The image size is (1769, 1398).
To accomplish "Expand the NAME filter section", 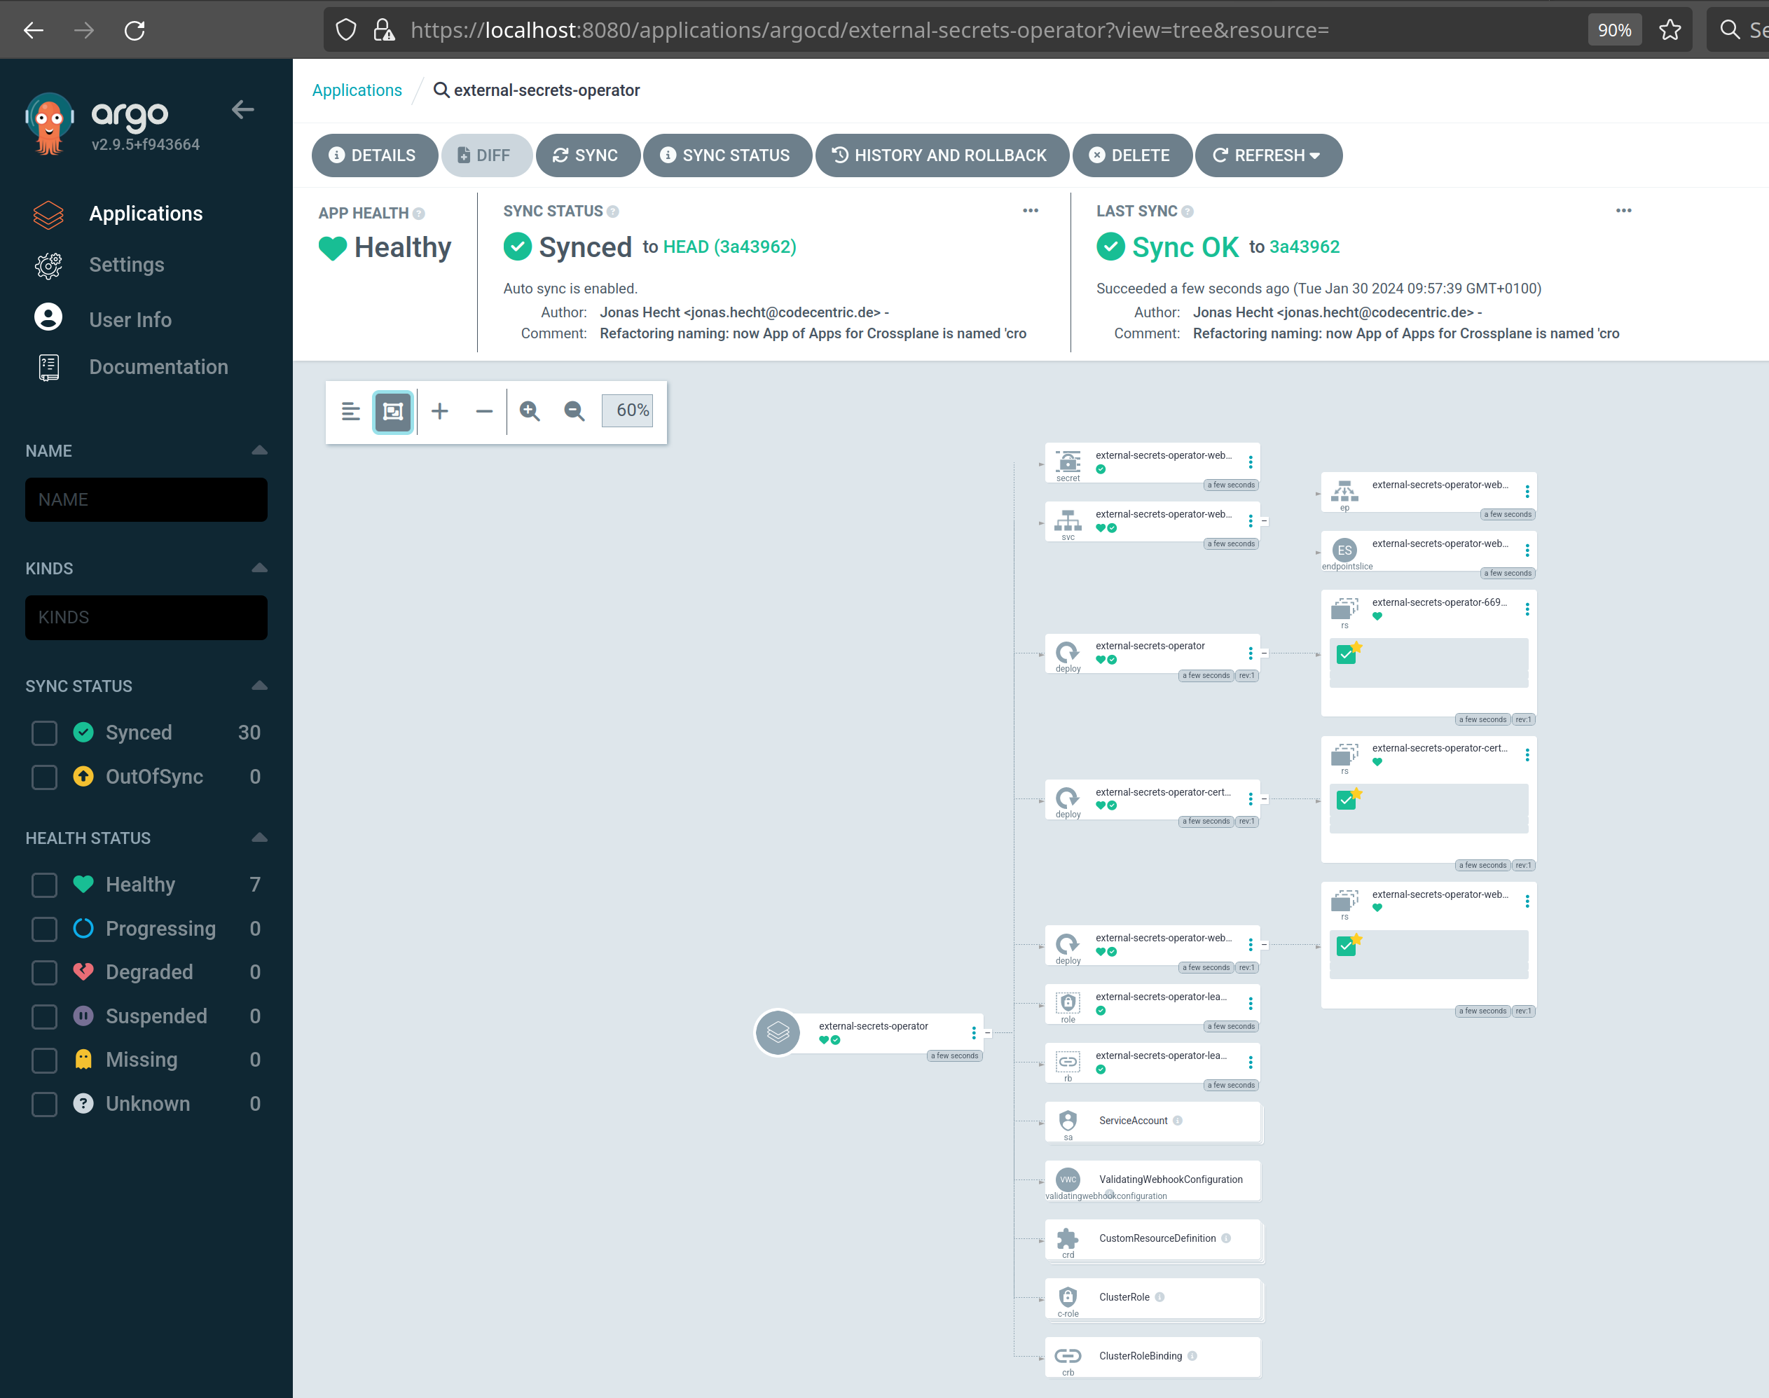I will (259, 449).
